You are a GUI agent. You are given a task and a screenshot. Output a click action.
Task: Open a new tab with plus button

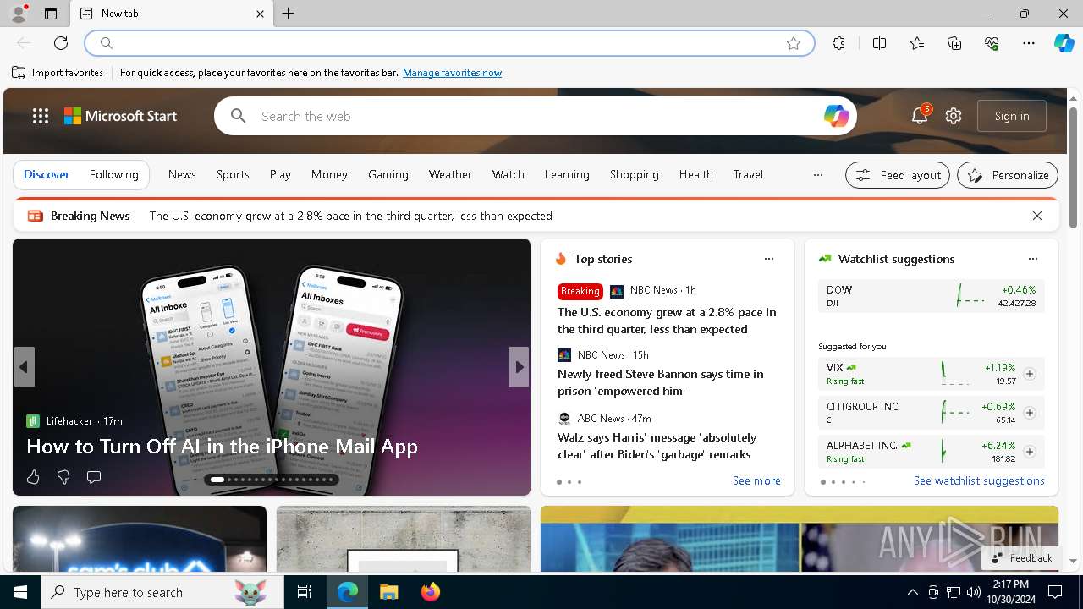pyautogui.click(x=289, y=14)
